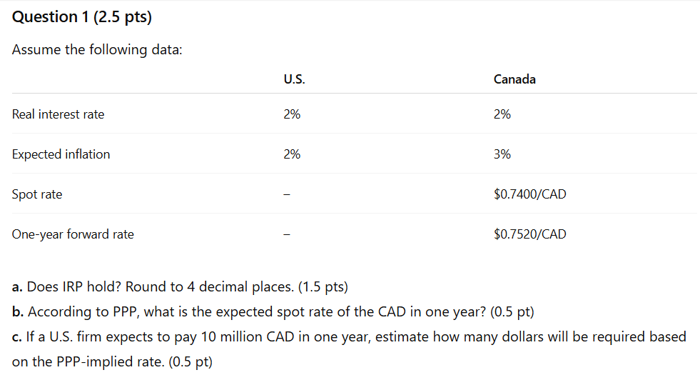Select the Canada column header
The height and width of the screenshot is (380, 700).
click(x=514, y=79)
